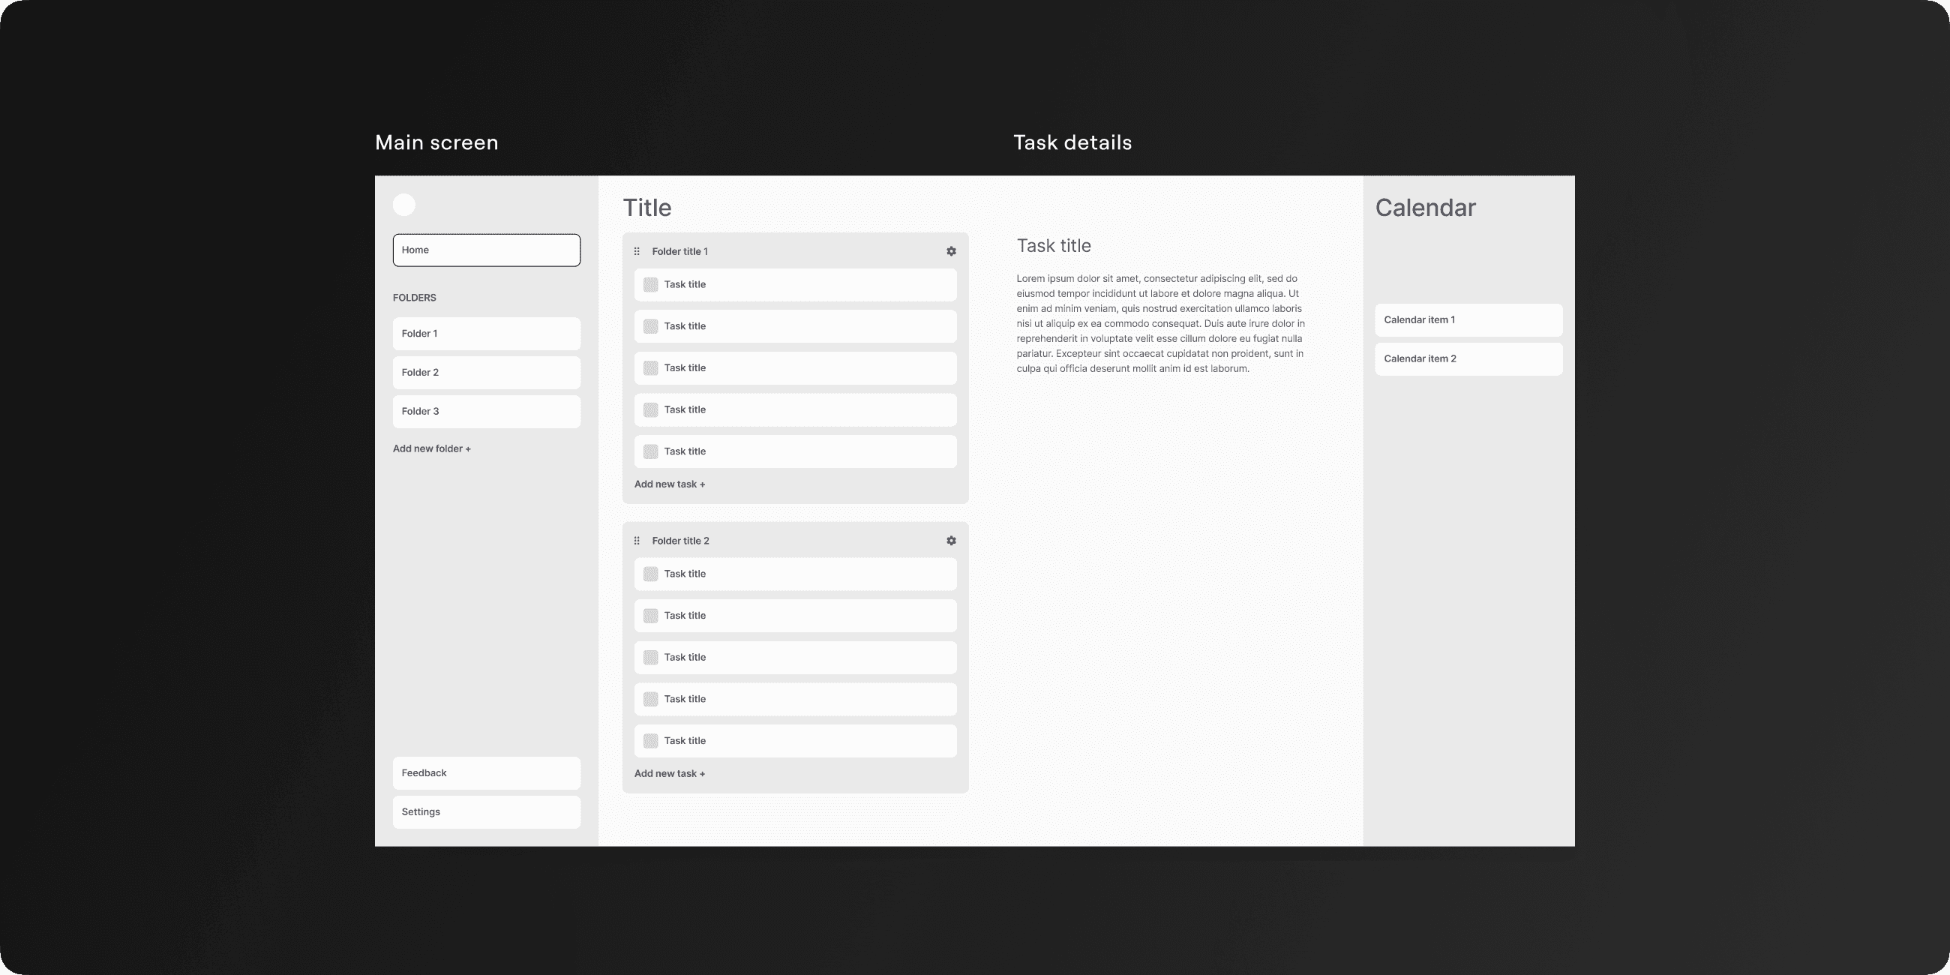Image resolution: width=1950 pixels, height=975 pixels.
Task: Check the last task in Folder title 2
Action: tap(650, 741)
